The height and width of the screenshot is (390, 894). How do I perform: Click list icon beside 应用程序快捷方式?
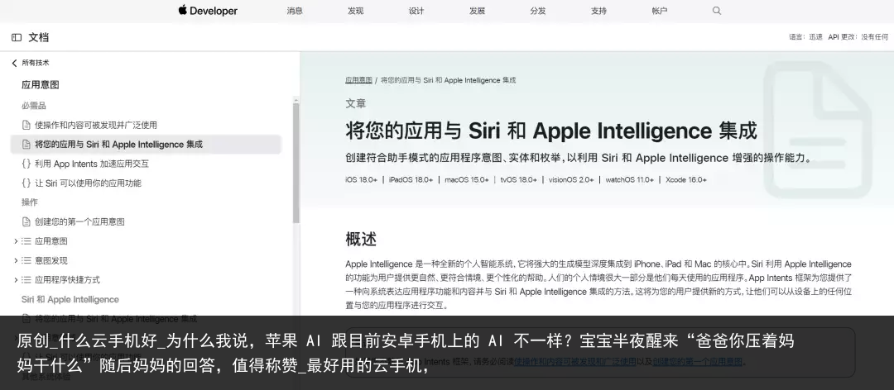[x=26, y=279]
